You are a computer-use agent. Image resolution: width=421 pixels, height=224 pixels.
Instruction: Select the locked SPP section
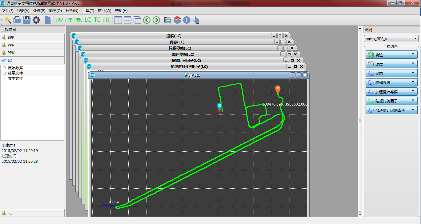(32, 37)
